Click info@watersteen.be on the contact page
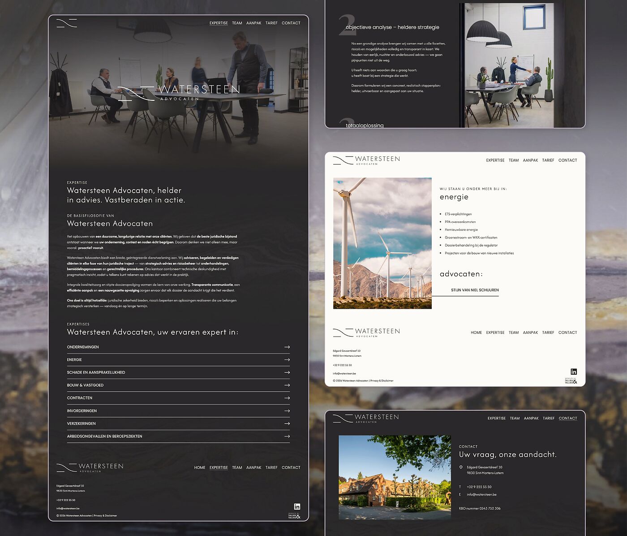This screenshot has width=627, height=536. (x=481, y=494)
